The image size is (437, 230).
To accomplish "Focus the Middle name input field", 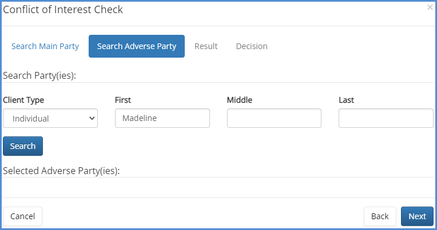I will coord(274,118).
